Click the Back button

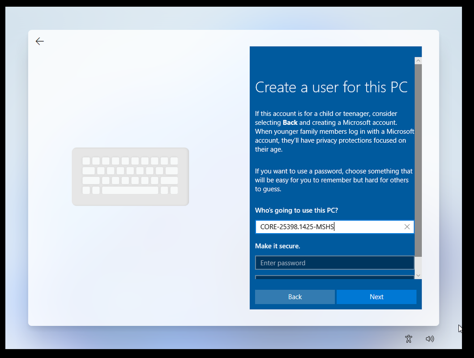click(295, 297)
